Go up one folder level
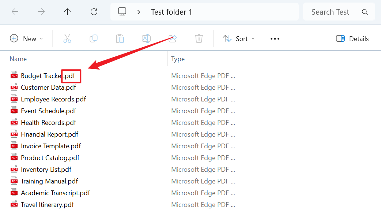 coord(67,12)
